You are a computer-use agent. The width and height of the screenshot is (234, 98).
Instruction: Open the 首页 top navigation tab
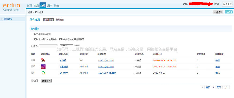(29, 6)
